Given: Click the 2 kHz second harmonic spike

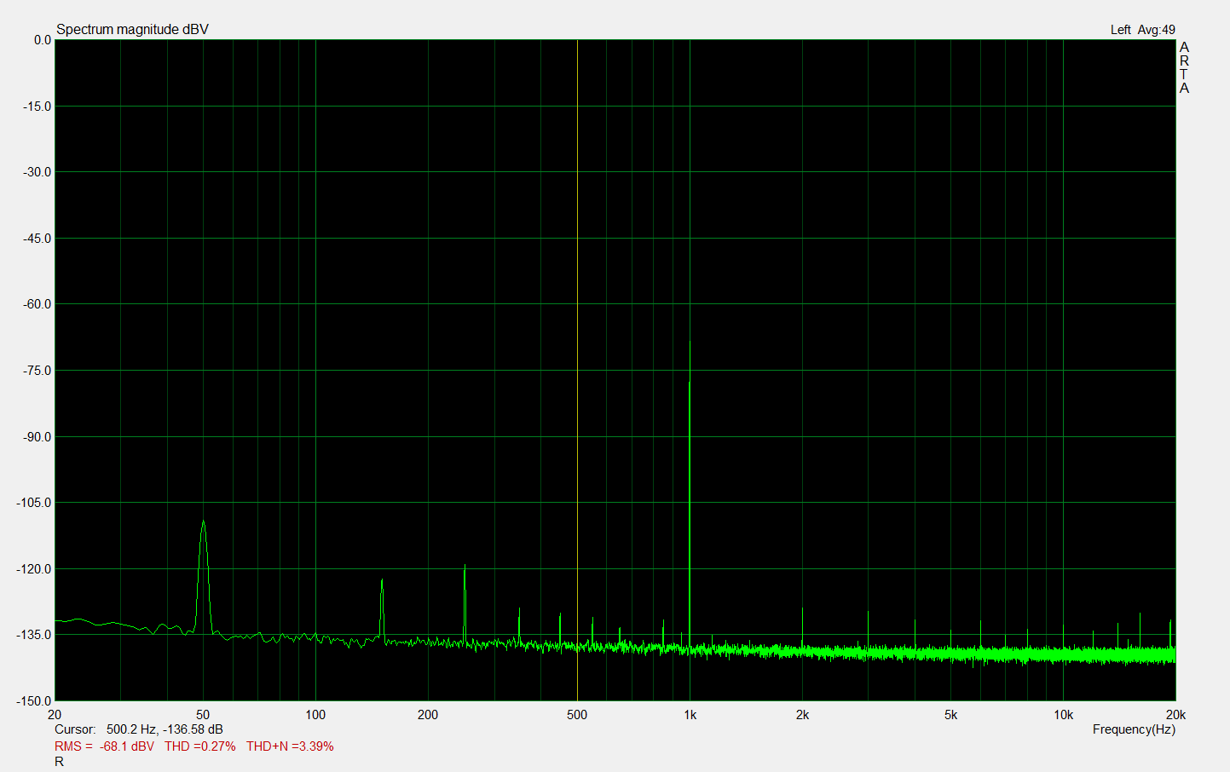Looking at the screenshot, I should [802, 629].
